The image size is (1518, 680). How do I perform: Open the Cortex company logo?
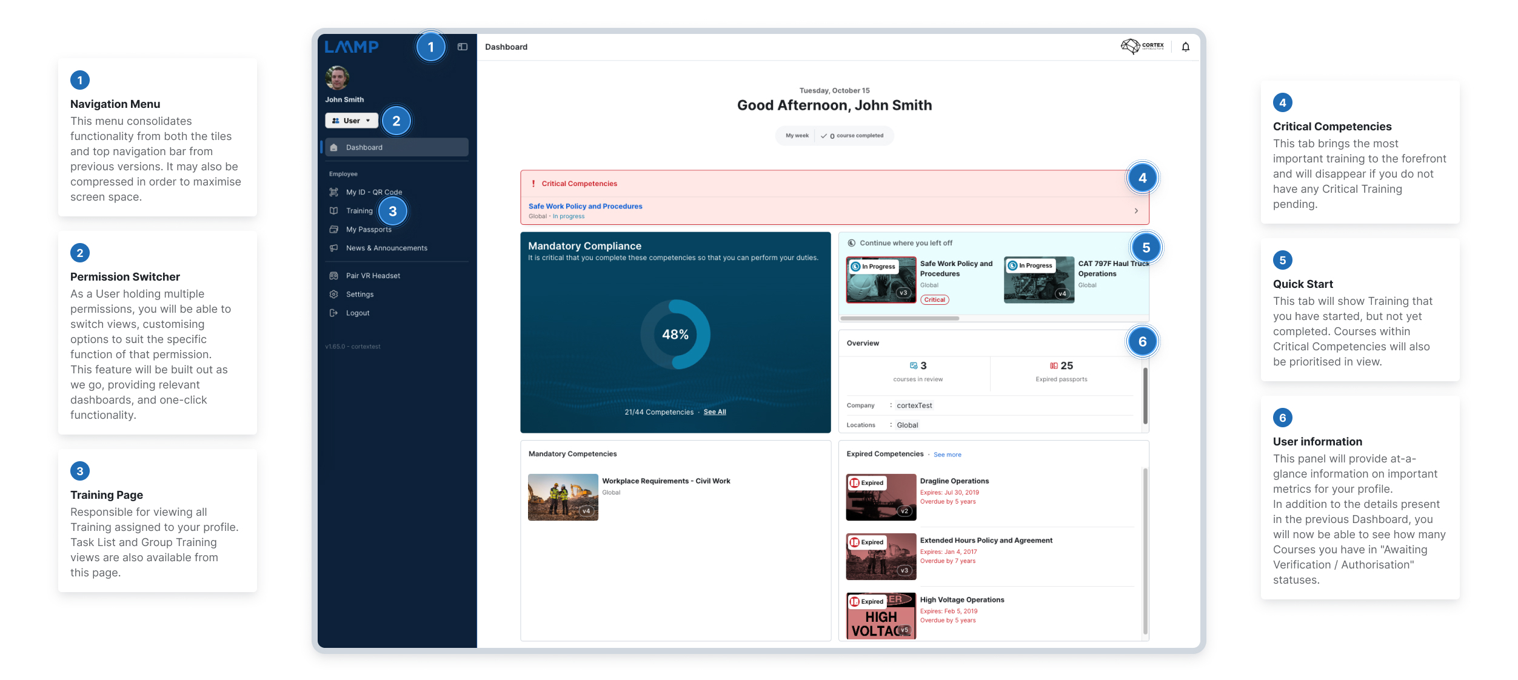coord(1142,46)
